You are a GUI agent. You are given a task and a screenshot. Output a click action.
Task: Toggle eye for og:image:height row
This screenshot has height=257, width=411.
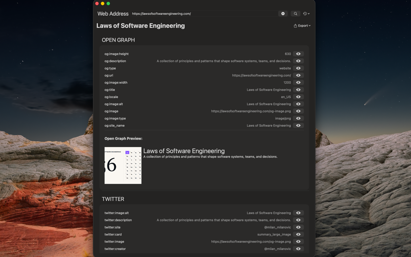[x=298, y=54]
